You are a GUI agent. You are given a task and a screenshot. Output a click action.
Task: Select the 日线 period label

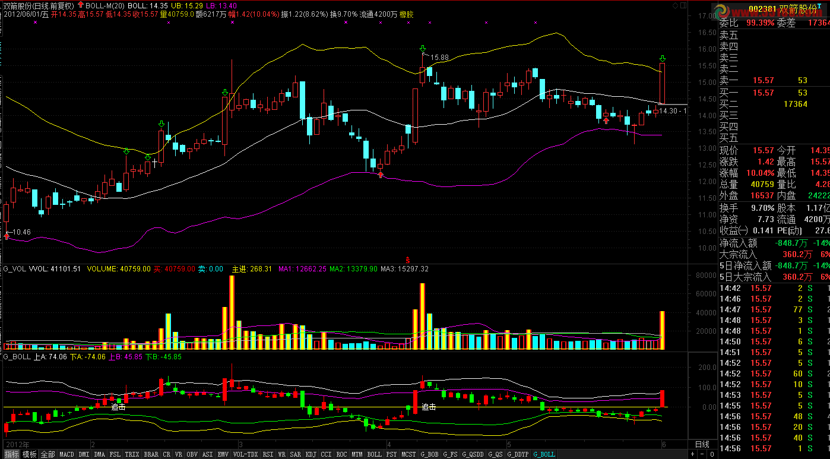tap(702, 444)
